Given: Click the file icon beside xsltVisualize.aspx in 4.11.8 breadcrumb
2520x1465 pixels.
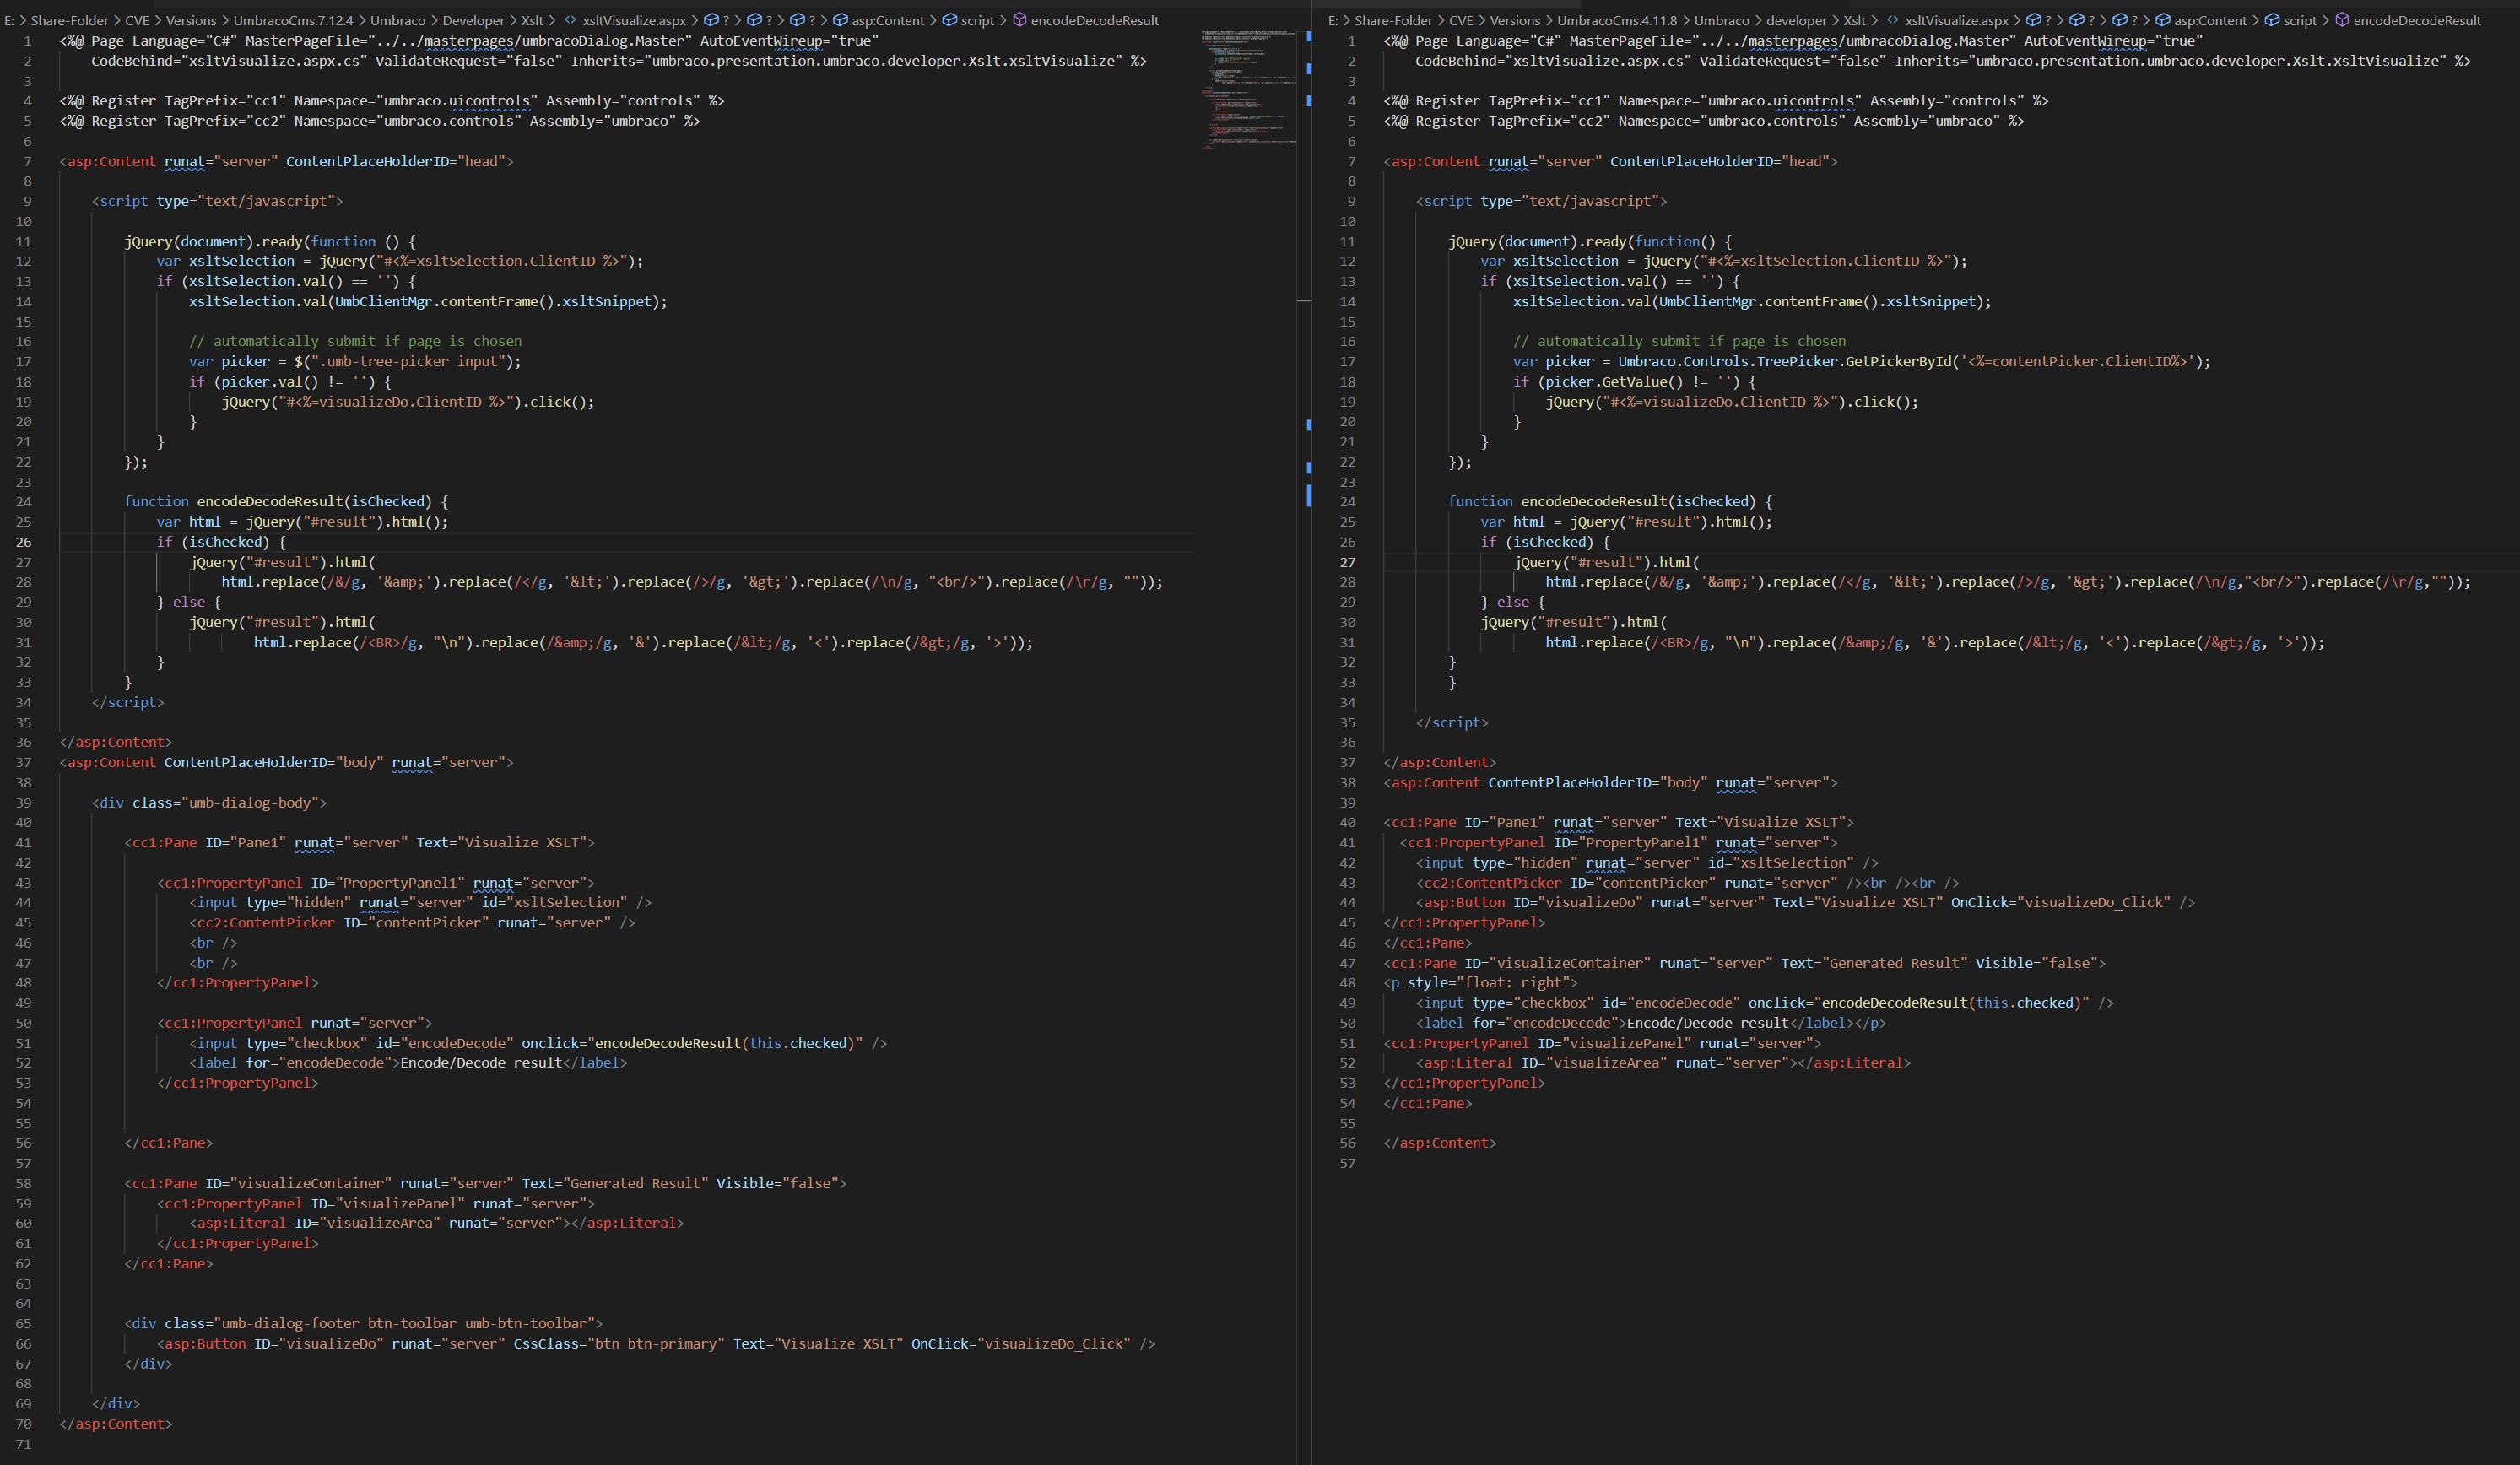Looking at the screenshot, I should [x=1892, y=20].
